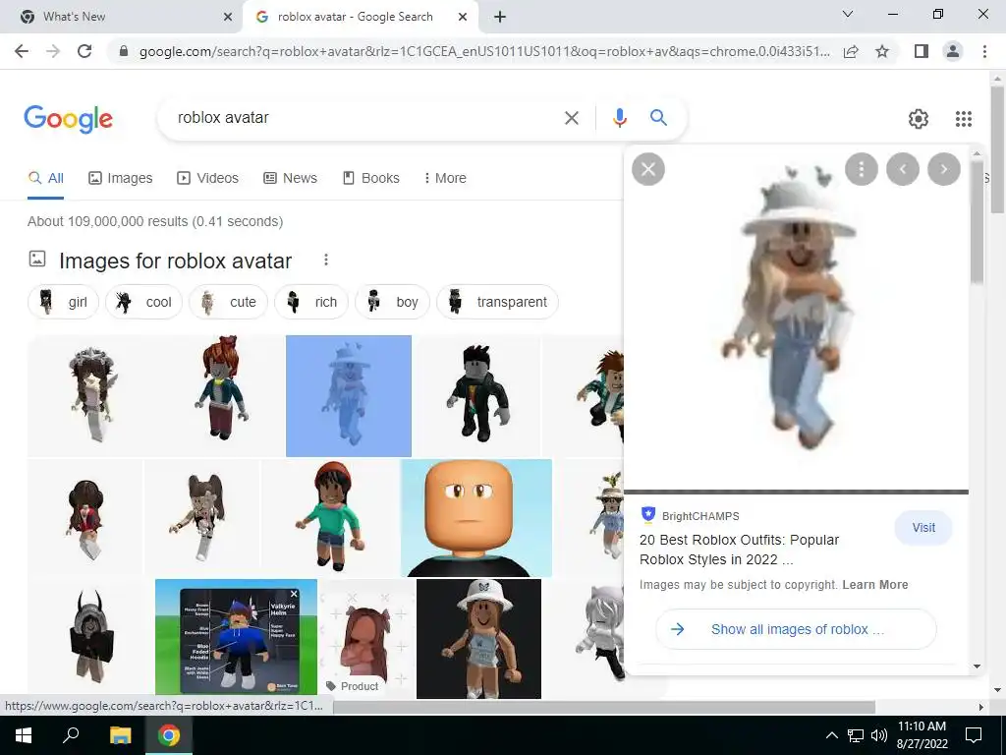
Task: Filter images by the cool chip
Action: (143, 302)
